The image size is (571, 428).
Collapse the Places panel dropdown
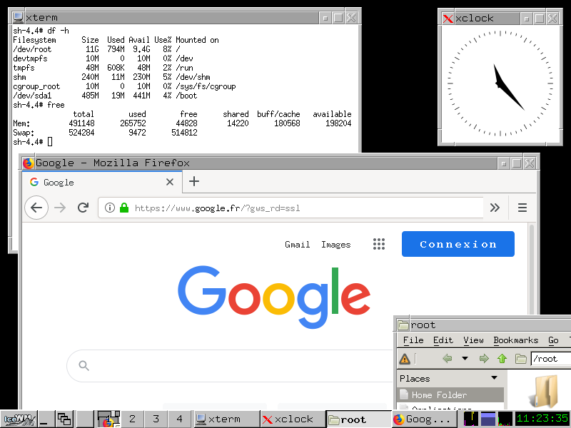point(495,378)
